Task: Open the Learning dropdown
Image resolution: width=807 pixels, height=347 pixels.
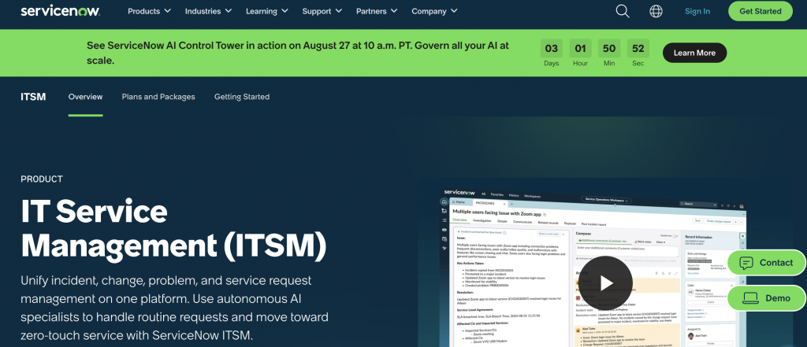Action: [x=267, y=11]
